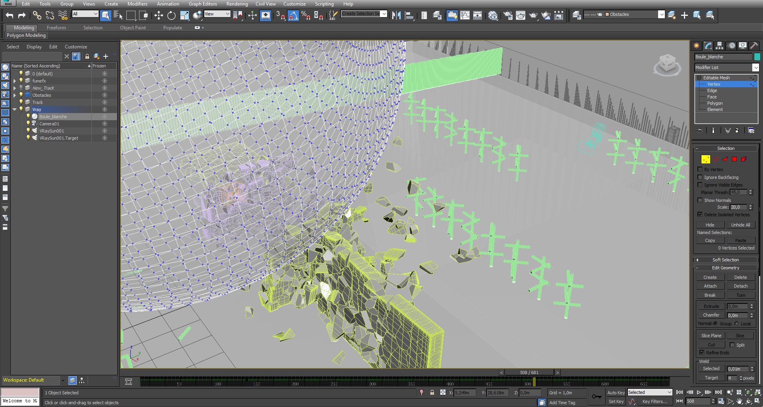The image size is (763, 407).
Task: Toggle Angle Snap in main toolbar
Action: tap(293, 15)
